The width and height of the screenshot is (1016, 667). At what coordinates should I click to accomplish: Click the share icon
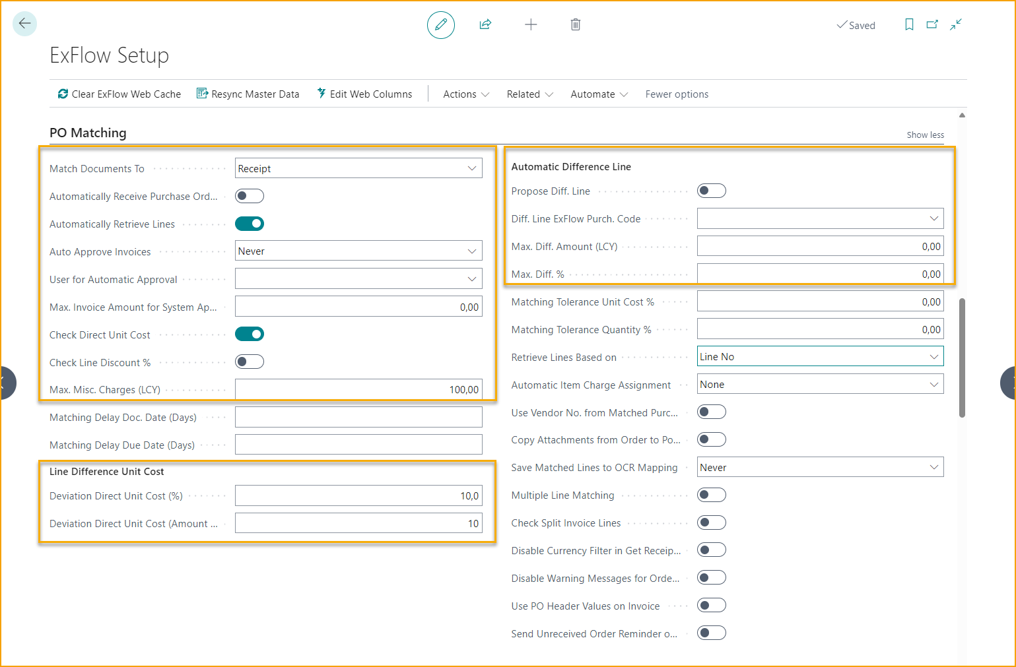click(485, 24)
